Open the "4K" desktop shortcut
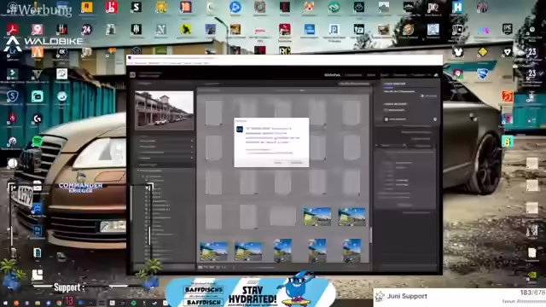546x307 pixels. 62,52
